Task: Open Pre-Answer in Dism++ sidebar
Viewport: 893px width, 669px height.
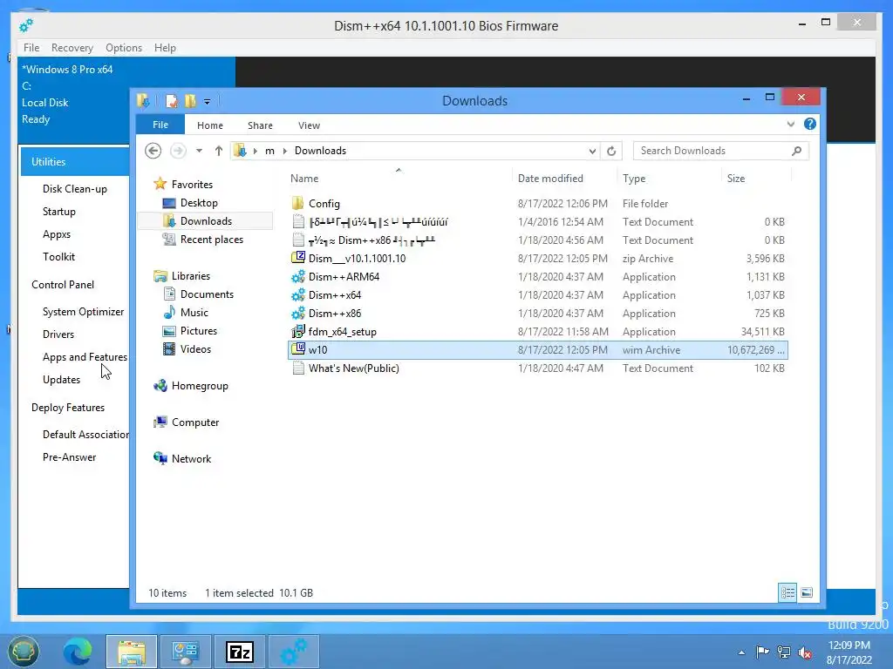Action: tap(69, 457)
